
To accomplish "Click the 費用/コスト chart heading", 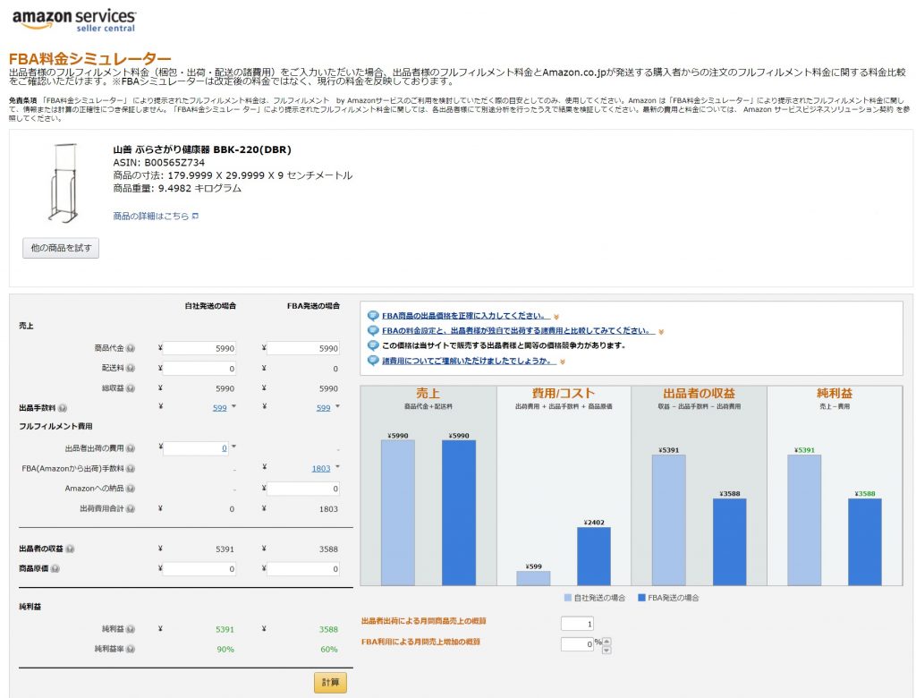I will (564, 394).
